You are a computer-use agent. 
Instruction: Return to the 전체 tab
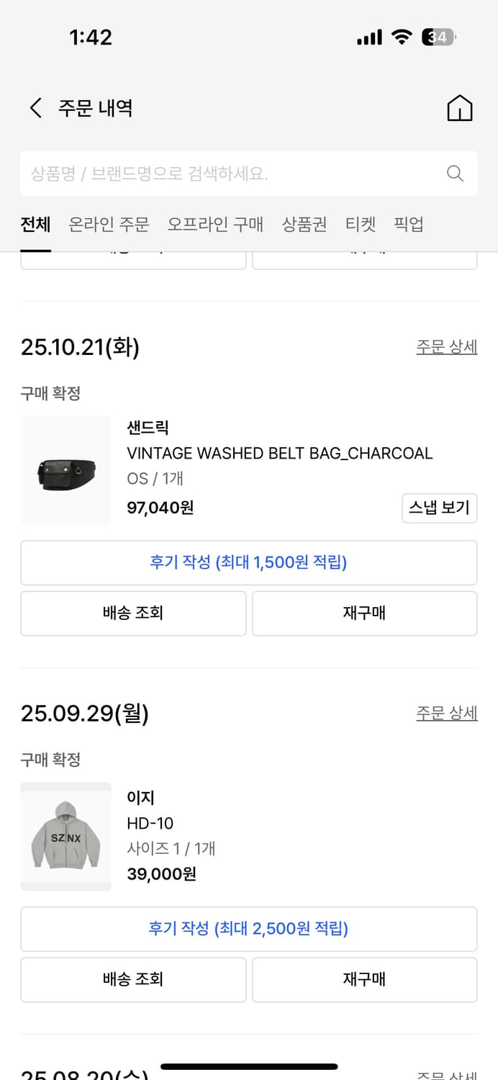coord(35,224)
